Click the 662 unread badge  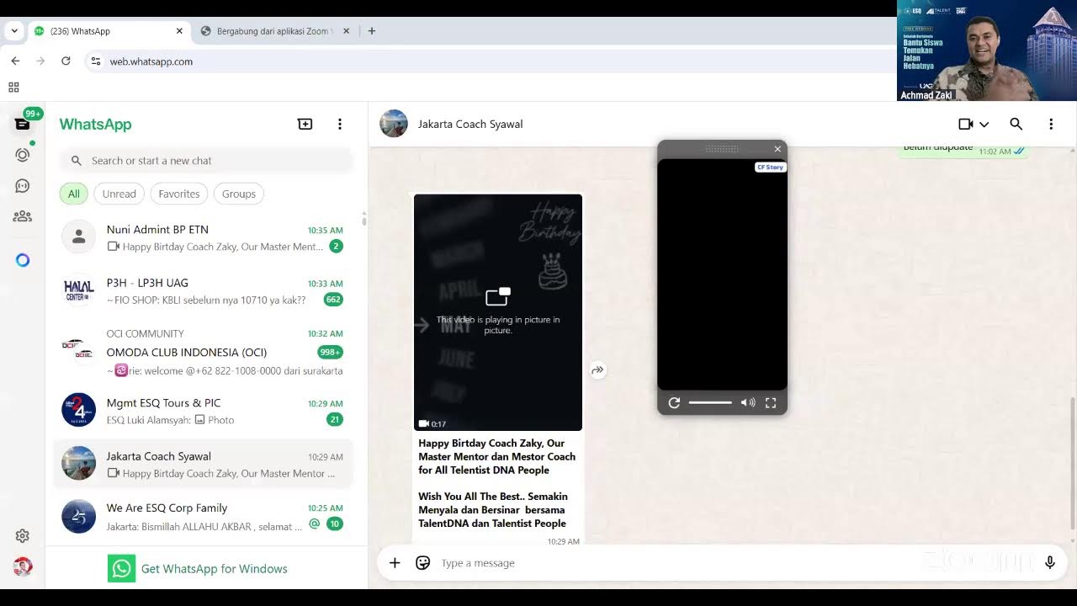333,300
